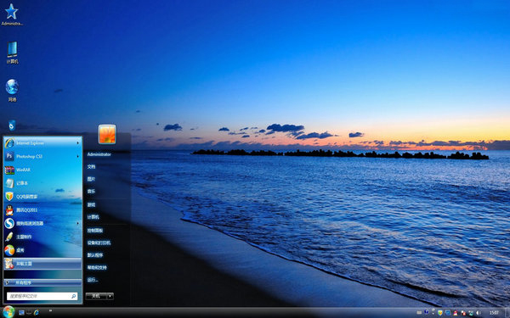Click the input method keyboard tray icon
The width and height of the screenshot is (510, 318).
(x=419, y=313)
